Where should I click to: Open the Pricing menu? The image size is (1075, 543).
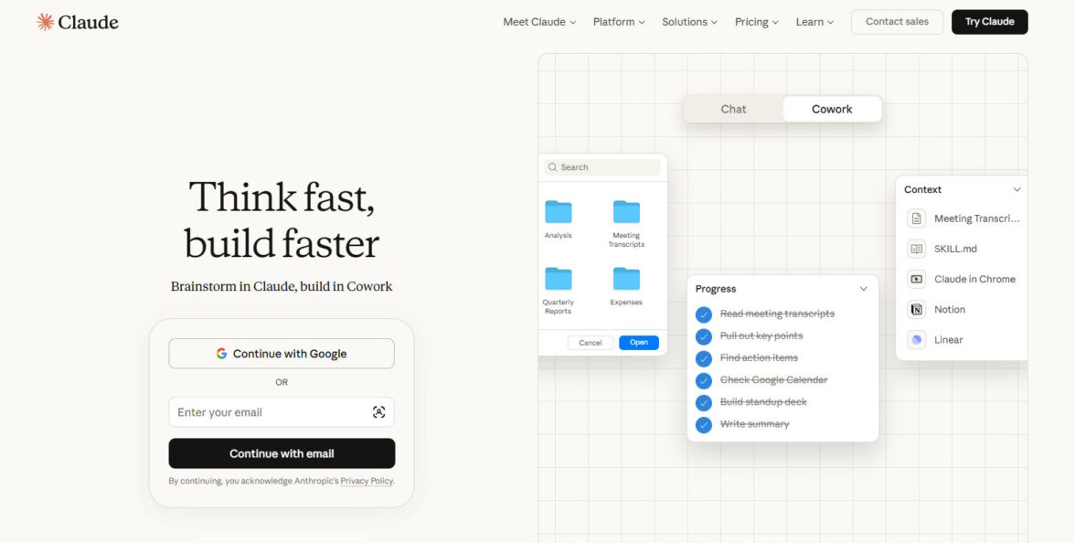click(x=757, y=22)
